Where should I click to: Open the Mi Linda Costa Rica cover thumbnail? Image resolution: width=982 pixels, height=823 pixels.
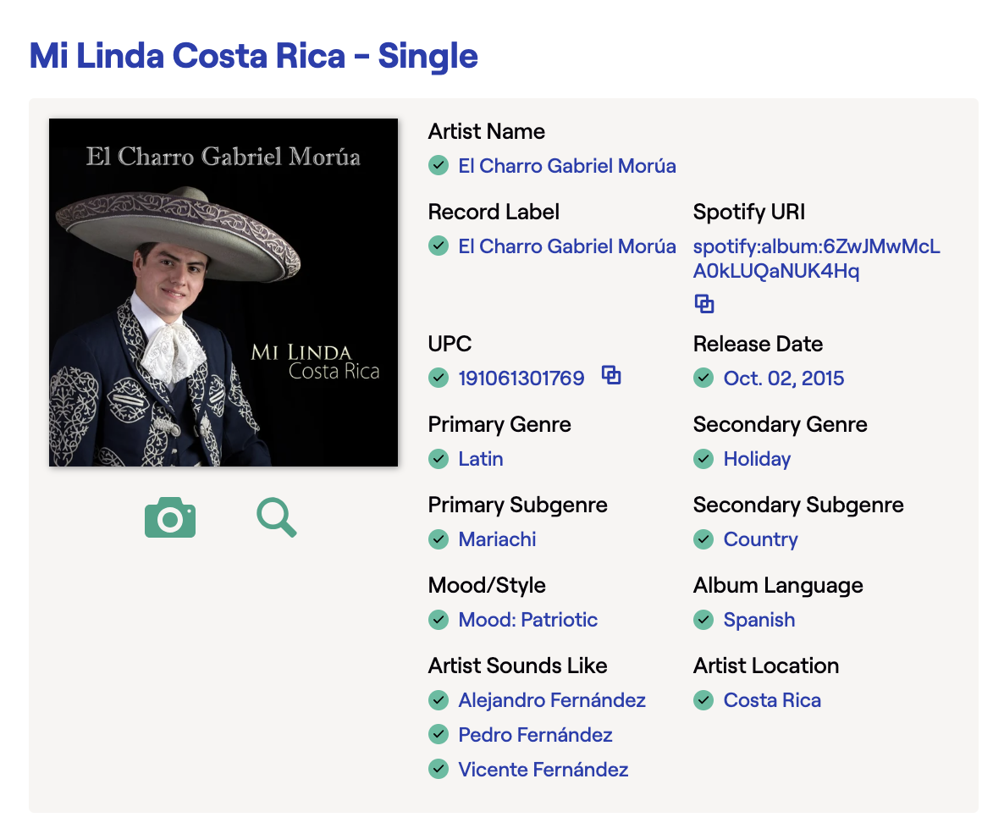pyautogui.click(x=223, y=292)
